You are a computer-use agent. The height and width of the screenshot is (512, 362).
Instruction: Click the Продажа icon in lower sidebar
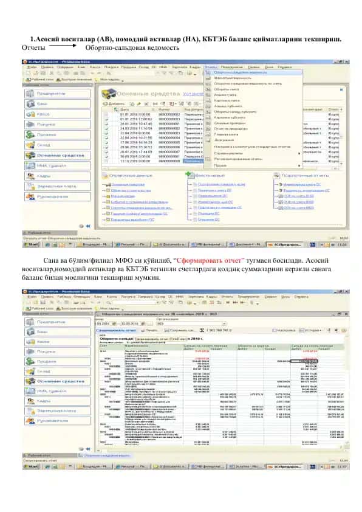[x=30, y=361]
